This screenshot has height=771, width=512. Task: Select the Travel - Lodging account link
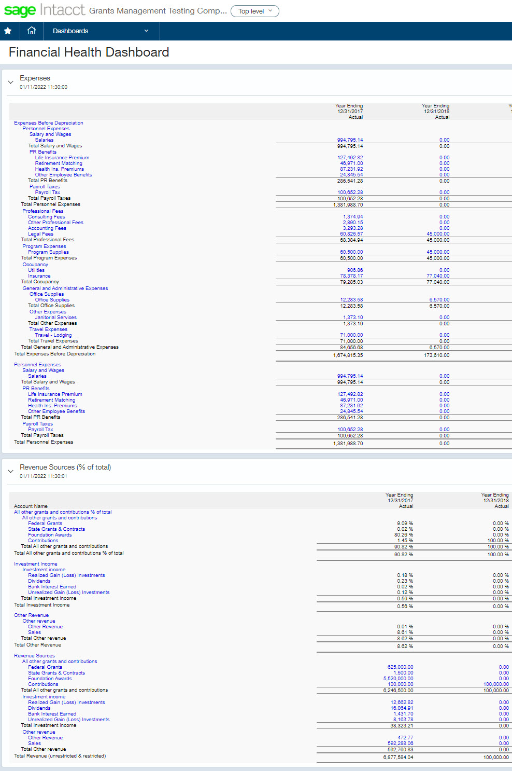tap(53, 335)
